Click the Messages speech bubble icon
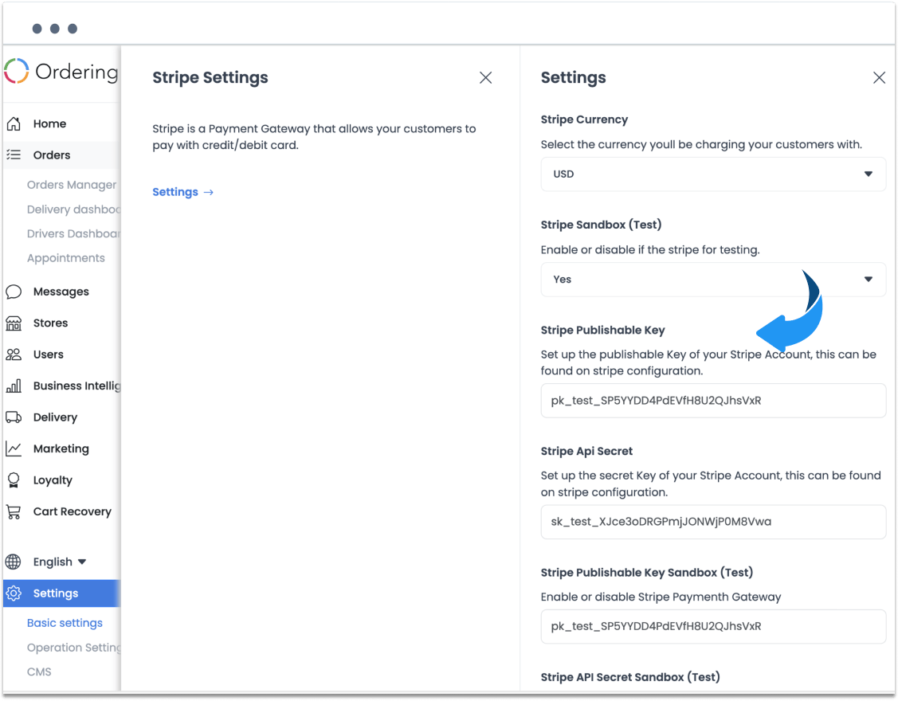The image size is (898, 701). tap(14, 292)
